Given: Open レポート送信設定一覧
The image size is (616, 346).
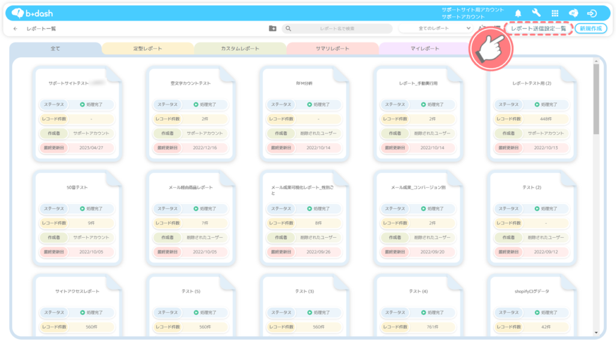Looking at the screenshot, I should [538, 28].
